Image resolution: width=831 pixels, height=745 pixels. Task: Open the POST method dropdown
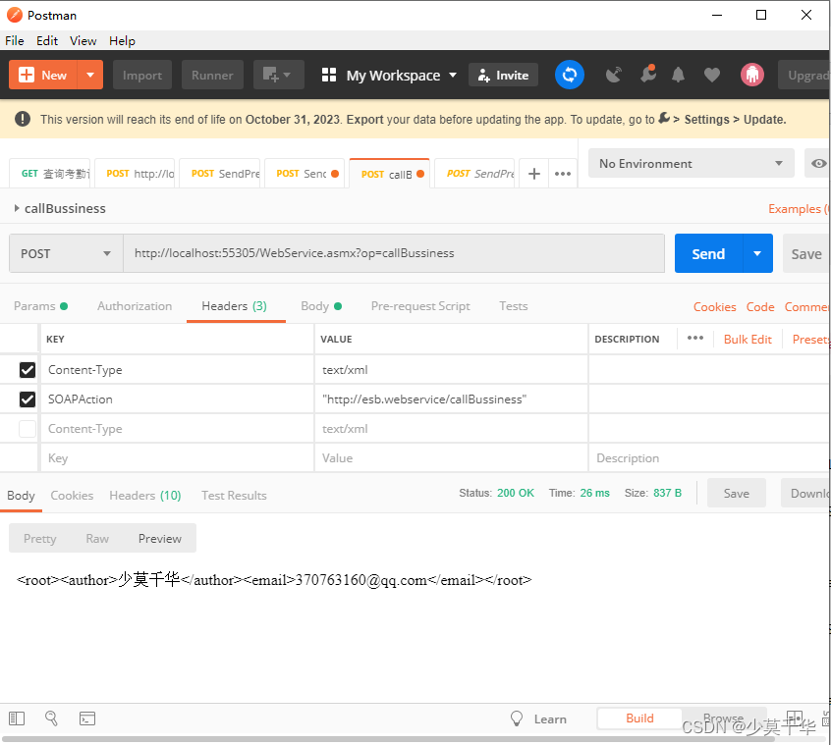(x=66, y=253)
